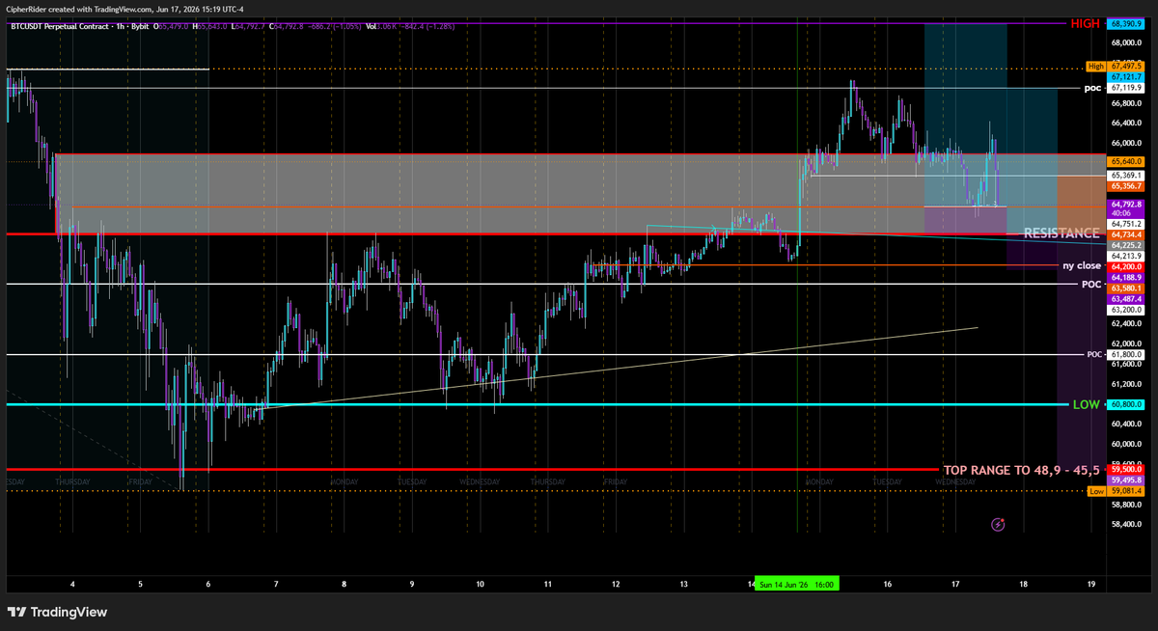Click the 67,497.5 orange price label
The height and width of the screenshot is (631, 1158).
1126,67
